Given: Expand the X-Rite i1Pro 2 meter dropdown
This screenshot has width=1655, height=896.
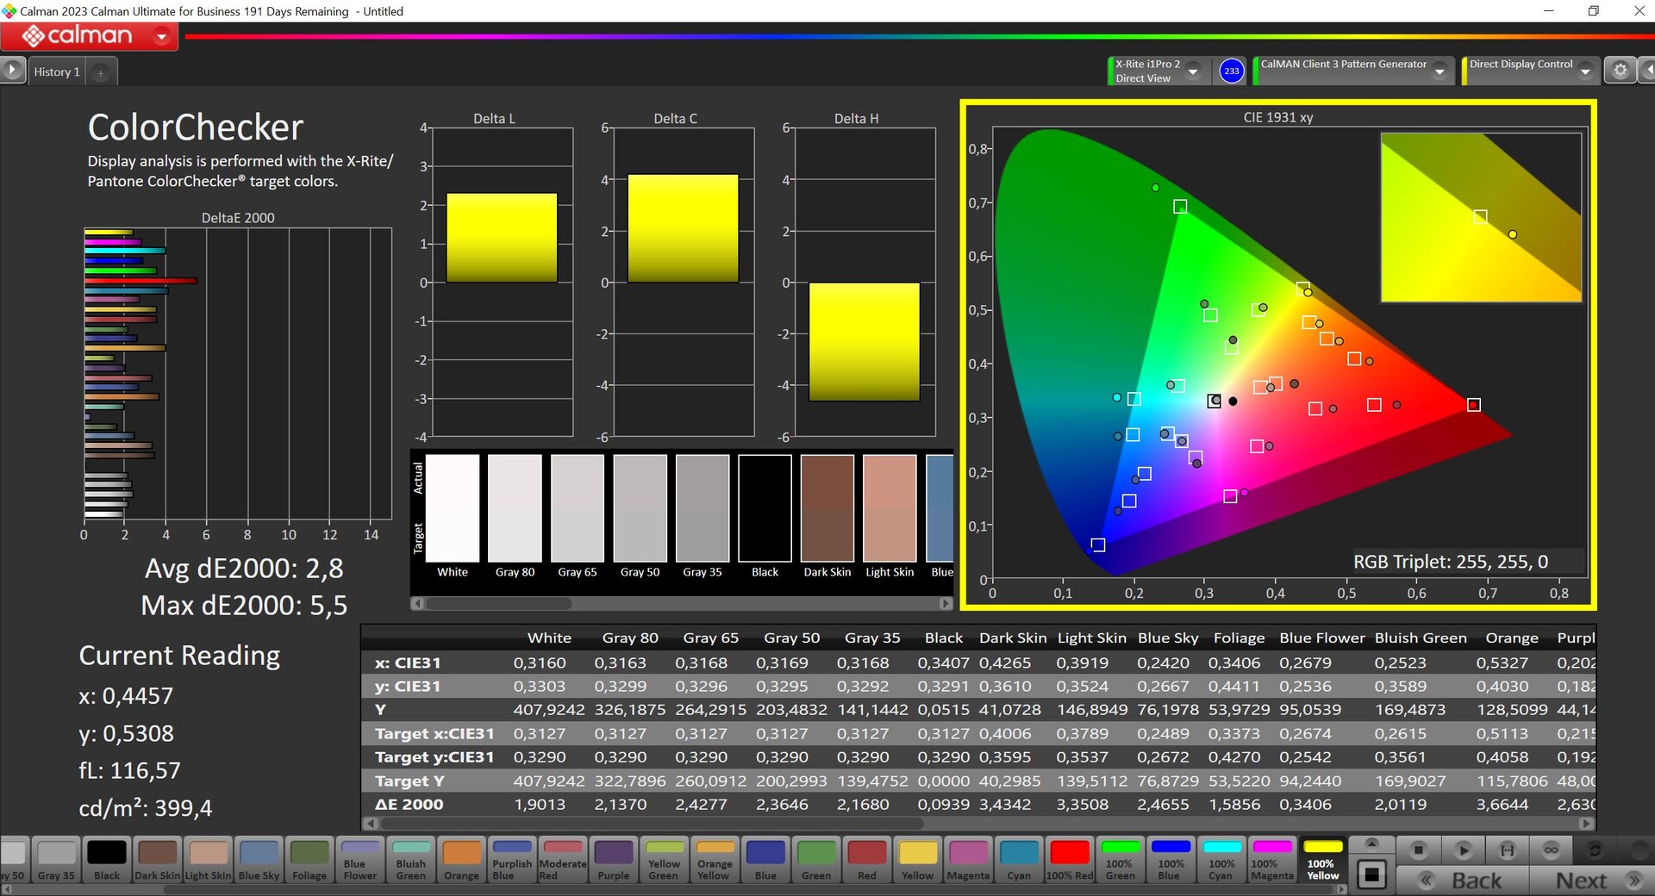Looking at the screenshot, I should pos(1193,72).
